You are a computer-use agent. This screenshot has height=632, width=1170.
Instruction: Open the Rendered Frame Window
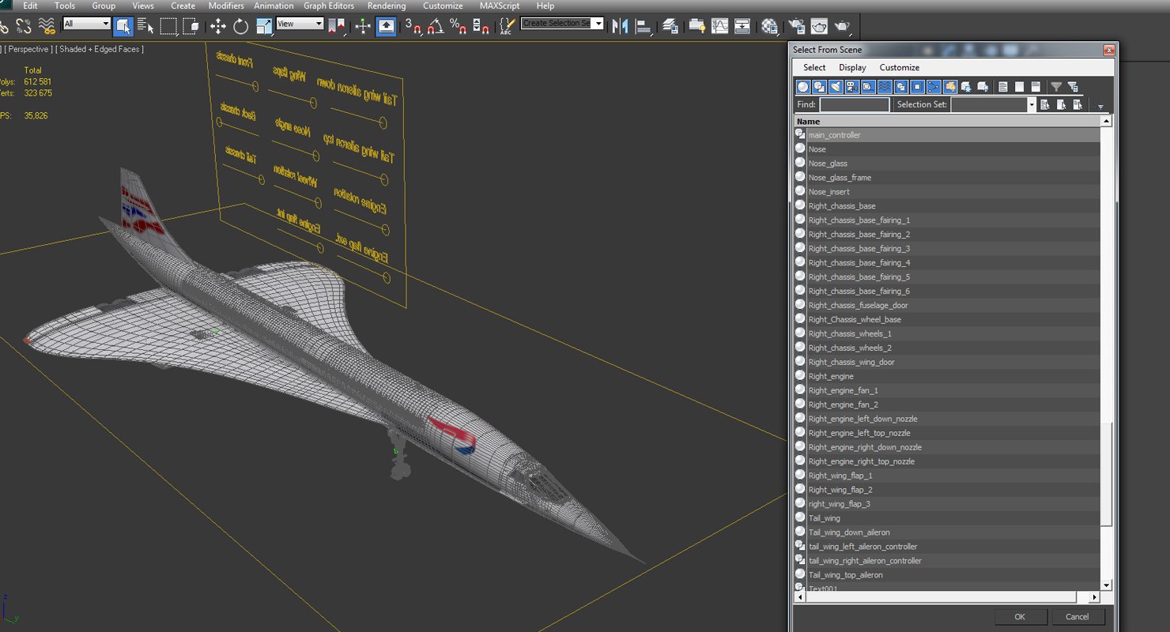pos(819,26)
